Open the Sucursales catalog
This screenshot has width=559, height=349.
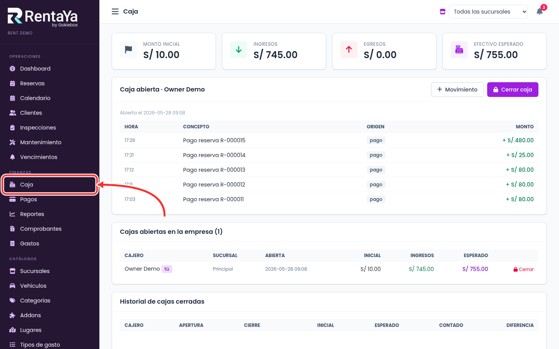(x=50, y=271)
